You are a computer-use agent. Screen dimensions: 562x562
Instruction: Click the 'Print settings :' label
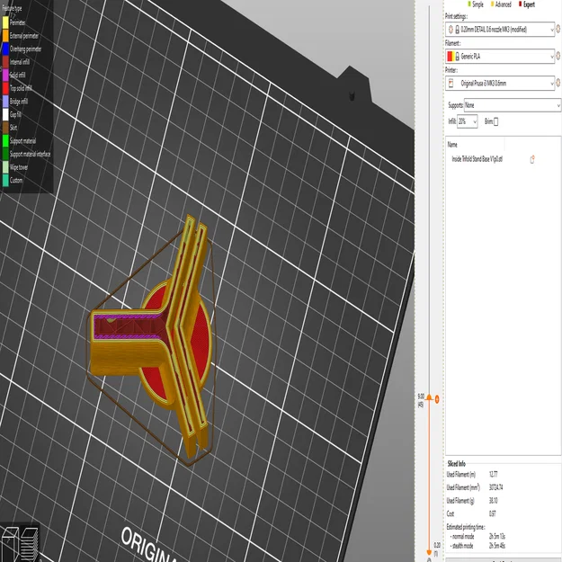coord(456,16)
